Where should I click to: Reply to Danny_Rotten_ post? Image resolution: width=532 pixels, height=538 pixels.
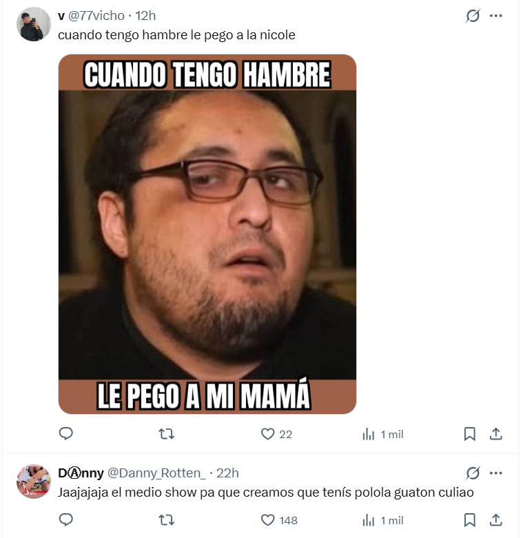(66, 520)
